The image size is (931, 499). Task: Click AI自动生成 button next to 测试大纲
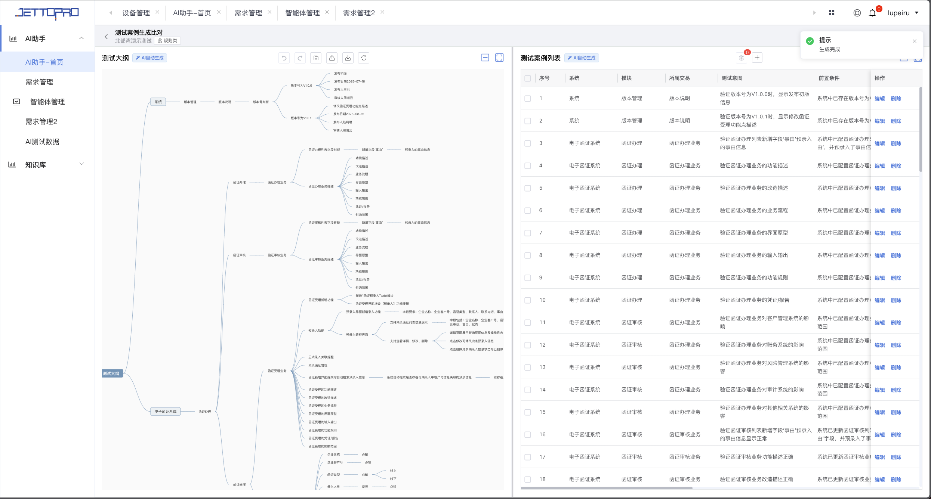pos(149,58)
